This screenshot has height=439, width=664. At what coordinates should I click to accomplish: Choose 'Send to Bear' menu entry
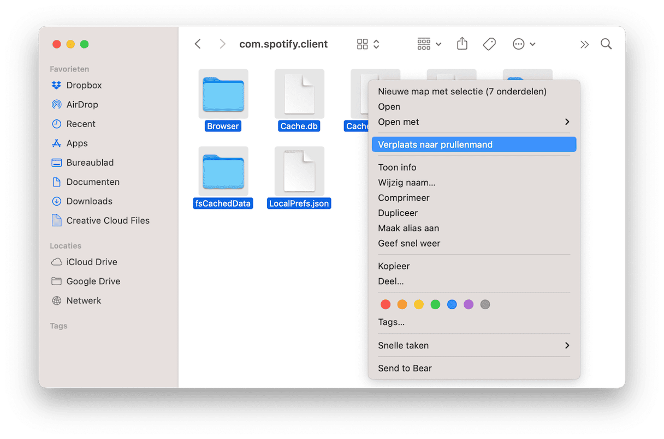[405, 368]
